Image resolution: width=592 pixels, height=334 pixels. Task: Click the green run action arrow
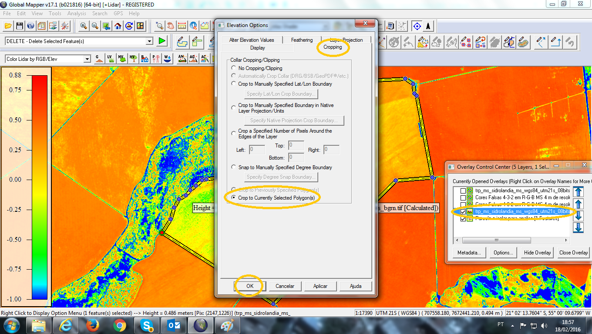[x=162, y=41]
